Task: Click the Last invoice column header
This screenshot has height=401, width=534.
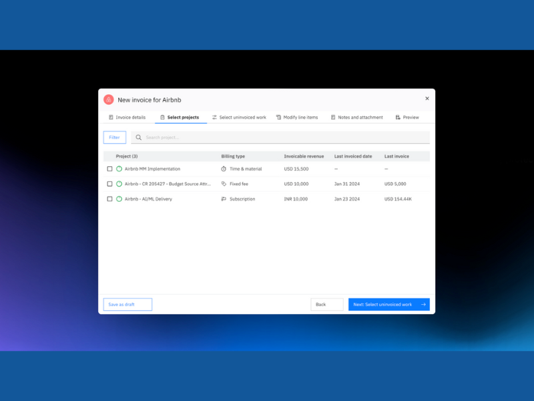Action: tap(396, 156)
